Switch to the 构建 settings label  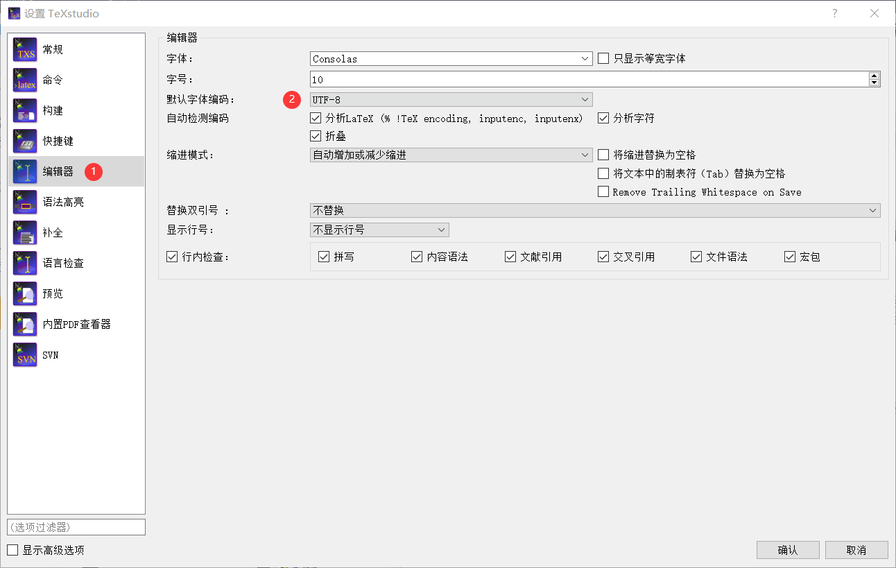[x=53, y=111]
